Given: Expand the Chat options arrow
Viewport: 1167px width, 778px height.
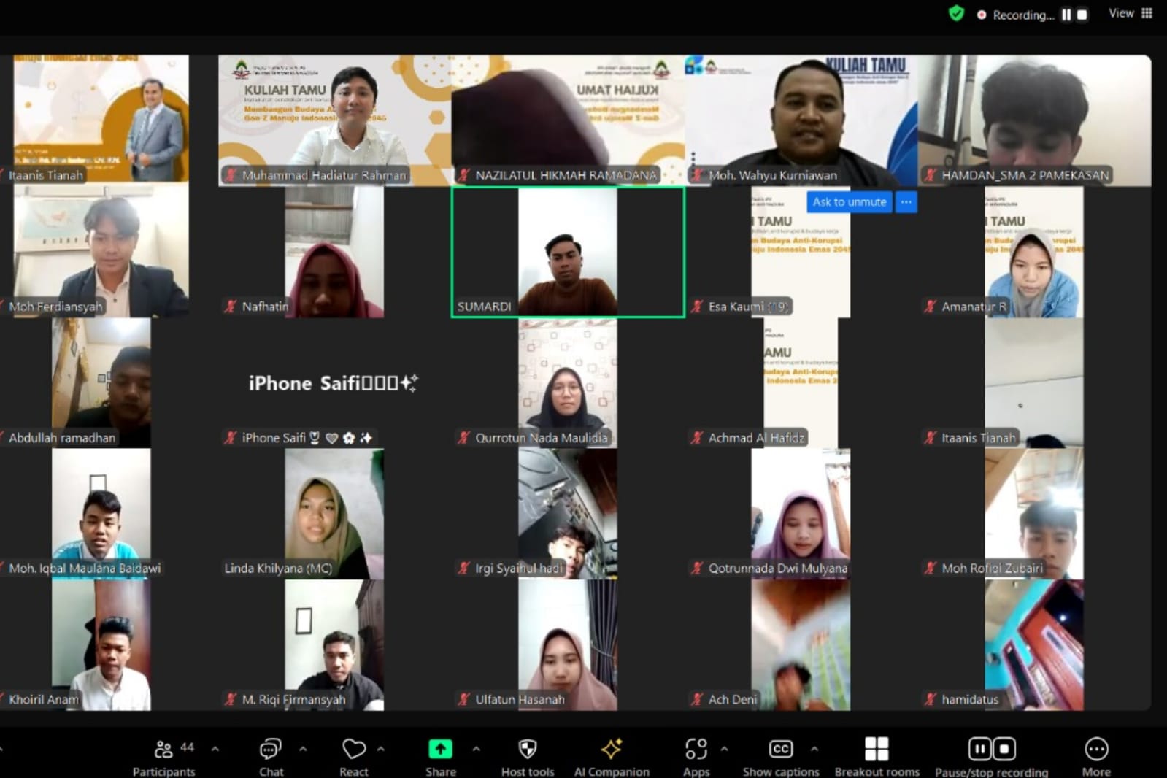Looking at the screenshot, I should click(303, 749).
